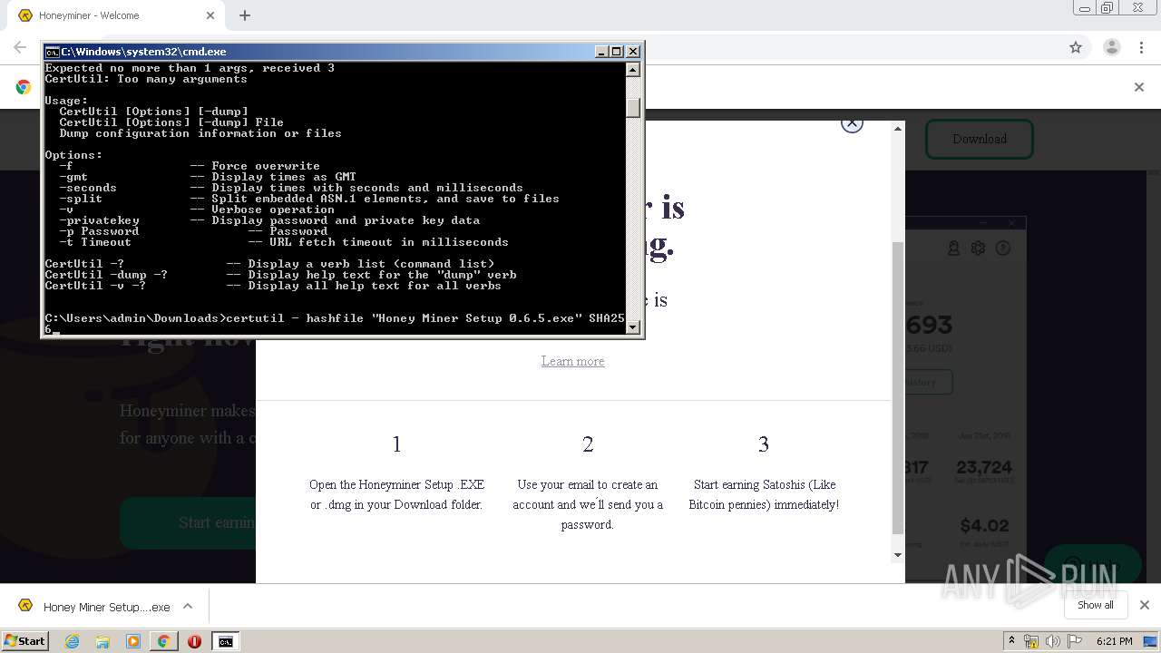Switch to Chrome via taskbar icon

[x=163, y=641]
